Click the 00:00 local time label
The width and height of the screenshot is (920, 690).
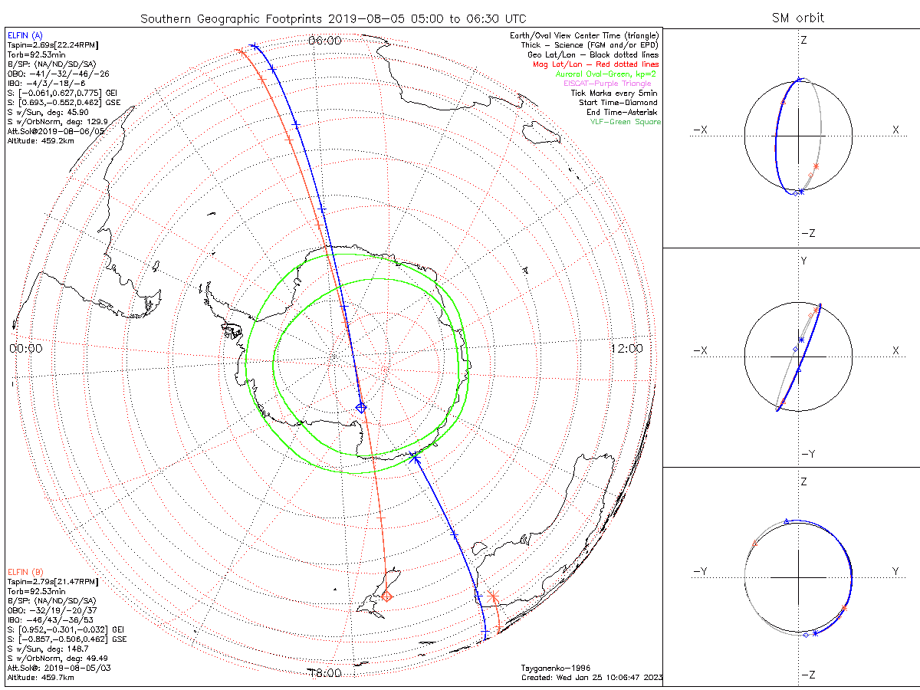pyautogui.click(x=25, y=348)
